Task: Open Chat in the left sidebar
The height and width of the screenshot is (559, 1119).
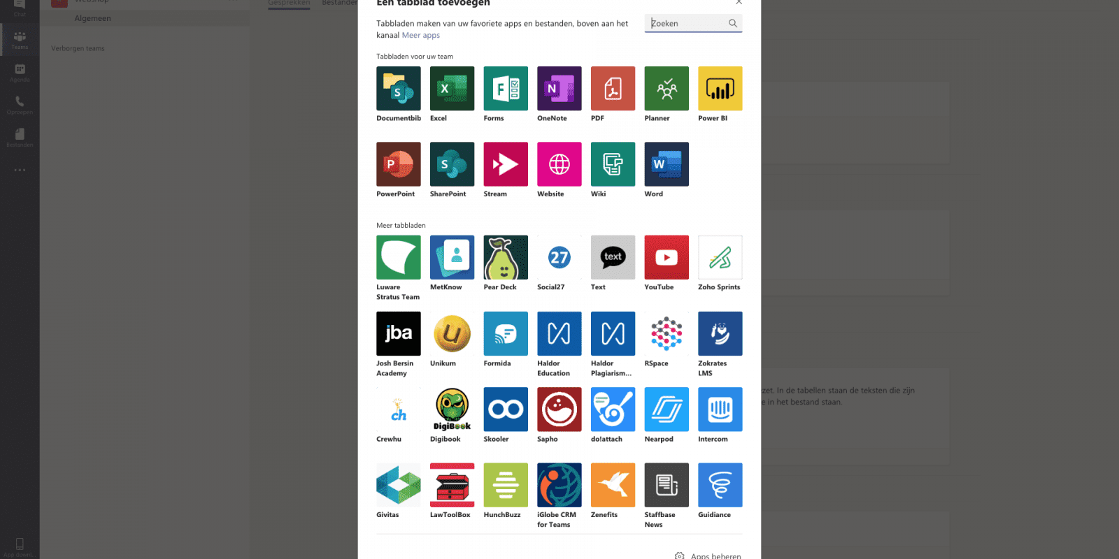Action: [x=20, y=8]
